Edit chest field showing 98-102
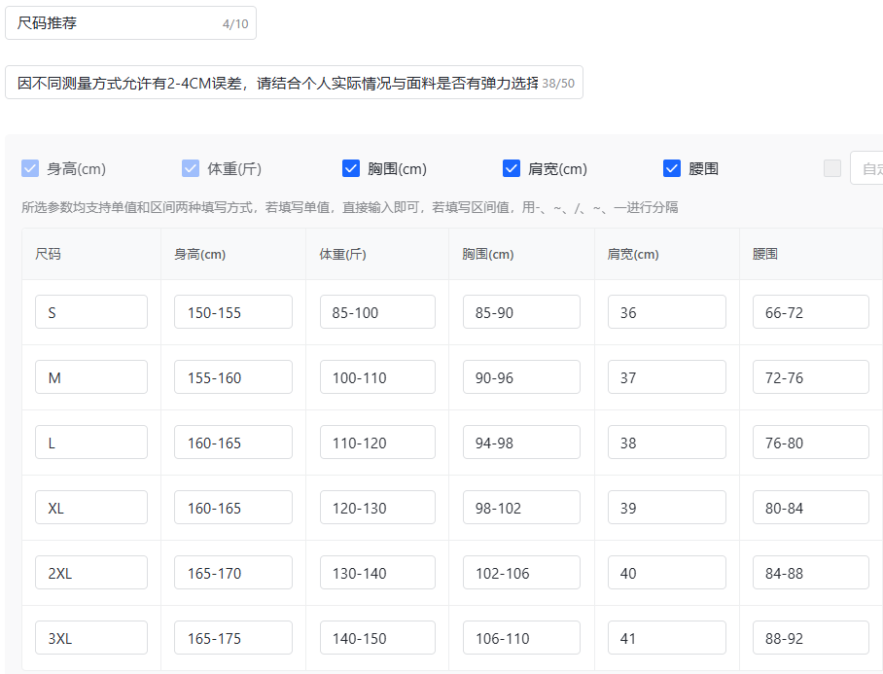The height and width of the screenshot is (674, 883). pyautogui.click(x=521, y=508)
